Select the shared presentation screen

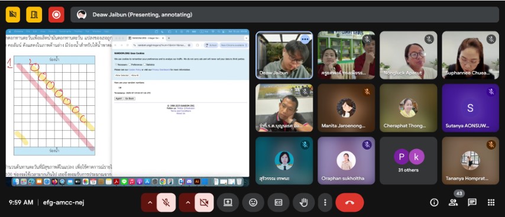[x=128, y=108]
